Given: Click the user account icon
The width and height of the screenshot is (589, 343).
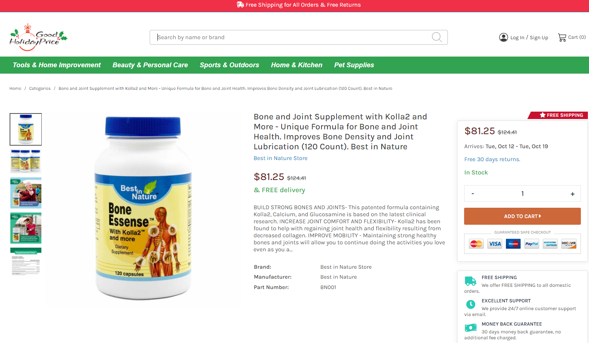Looking at the screenshot, I should 503,37.
